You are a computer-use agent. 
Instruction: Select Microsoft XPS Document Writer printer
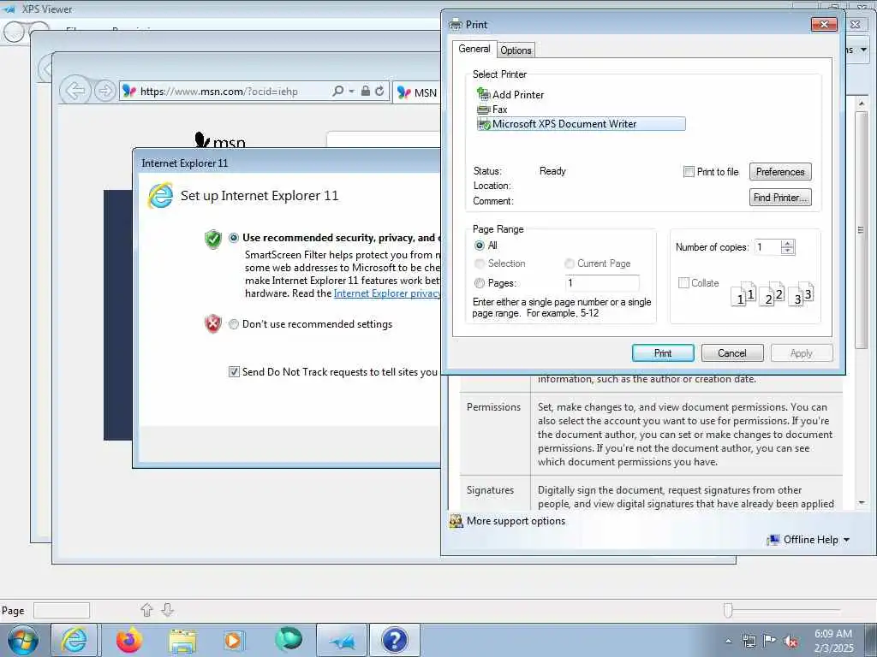(x=581, y=124)
